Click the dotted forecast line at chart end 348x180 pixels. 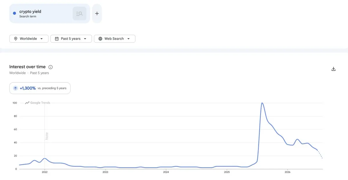320,154
